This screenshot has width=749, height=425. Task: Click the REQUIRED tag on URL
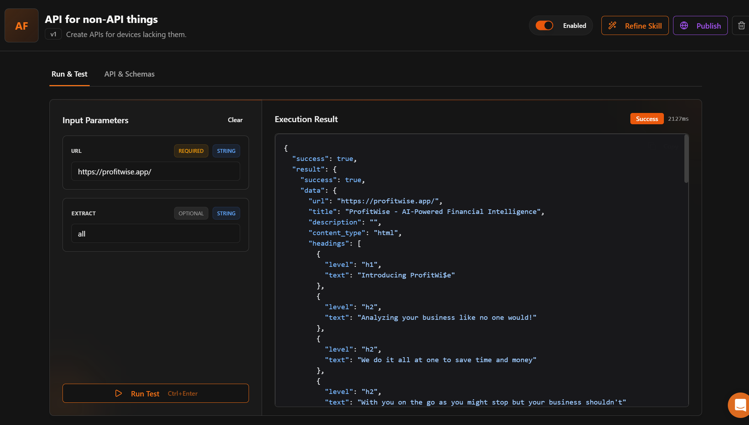(x=191, y=151)
